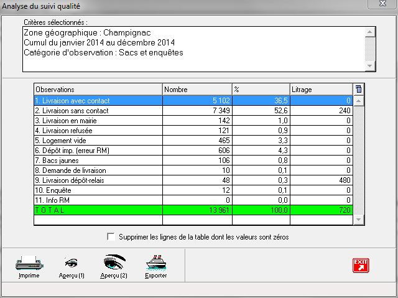Screen dimensions: 398x298
Task: Click the trash icon in table header
Action: coord(358,89)
